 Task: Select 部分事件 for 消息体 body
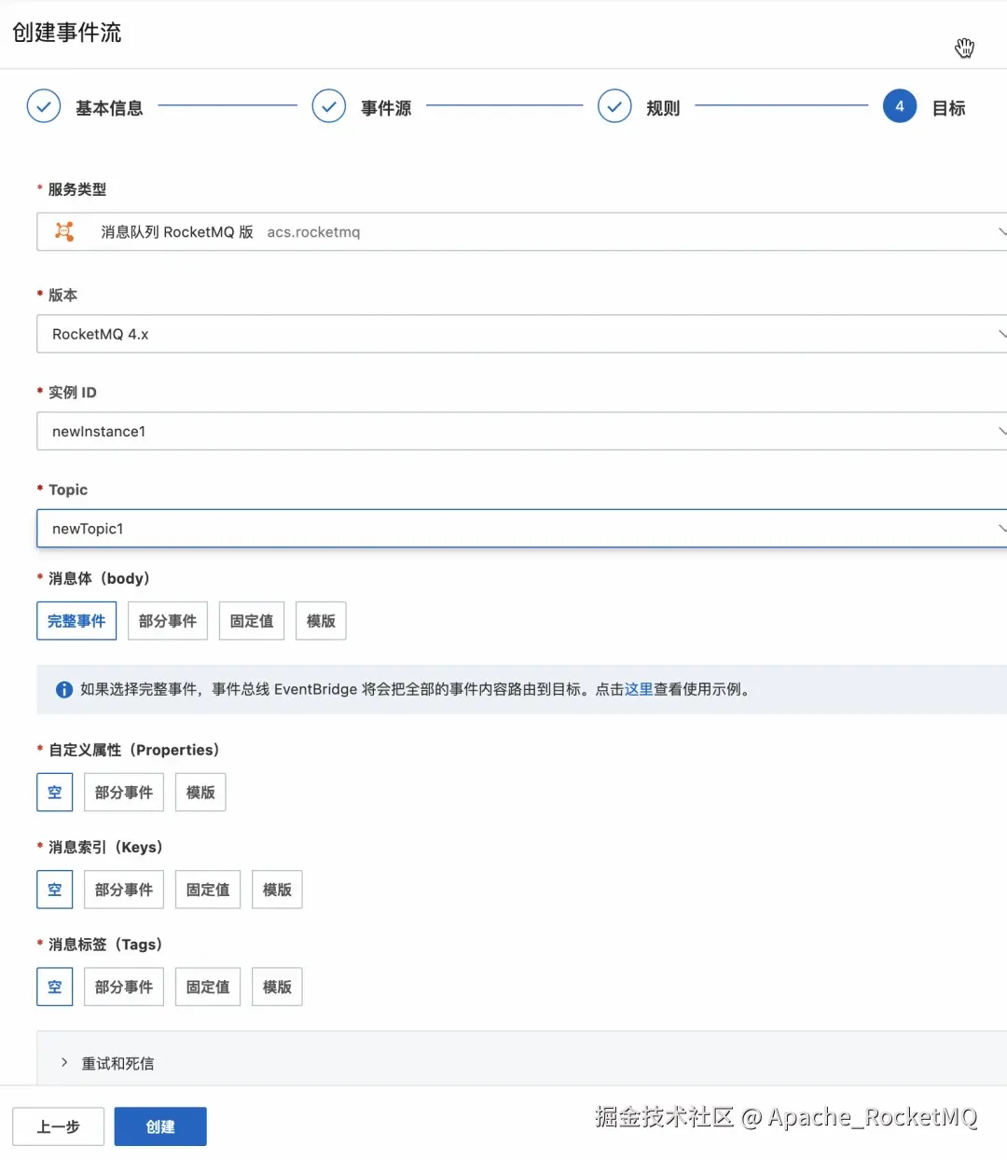(168, 621)
